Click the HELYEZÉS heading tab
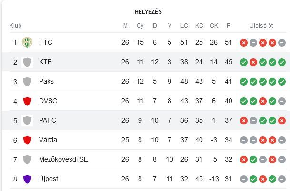The image size is (290, 191). [x=148, y=12]
